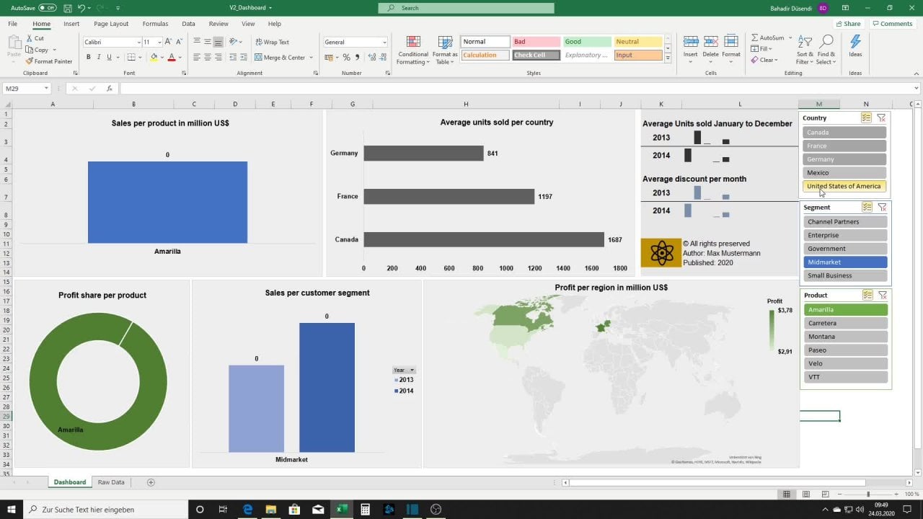Open the Page Layout ribbon tab
Viewport: 923px width, 519px height.
(111, 24)
